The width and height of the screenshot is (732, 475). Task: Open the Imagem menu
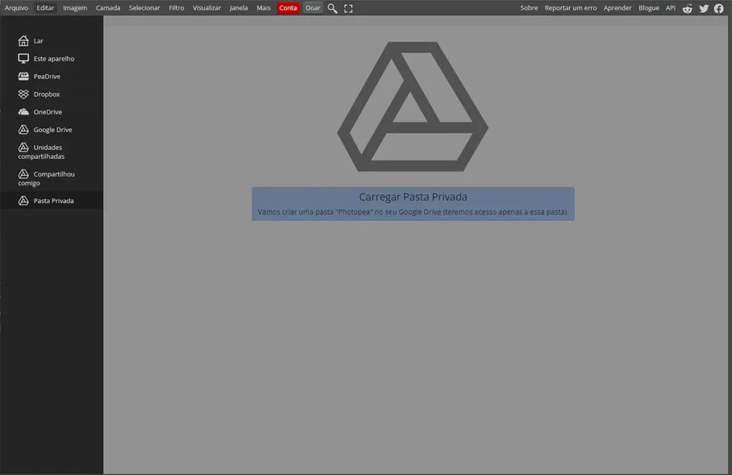(x=75, y=8)
